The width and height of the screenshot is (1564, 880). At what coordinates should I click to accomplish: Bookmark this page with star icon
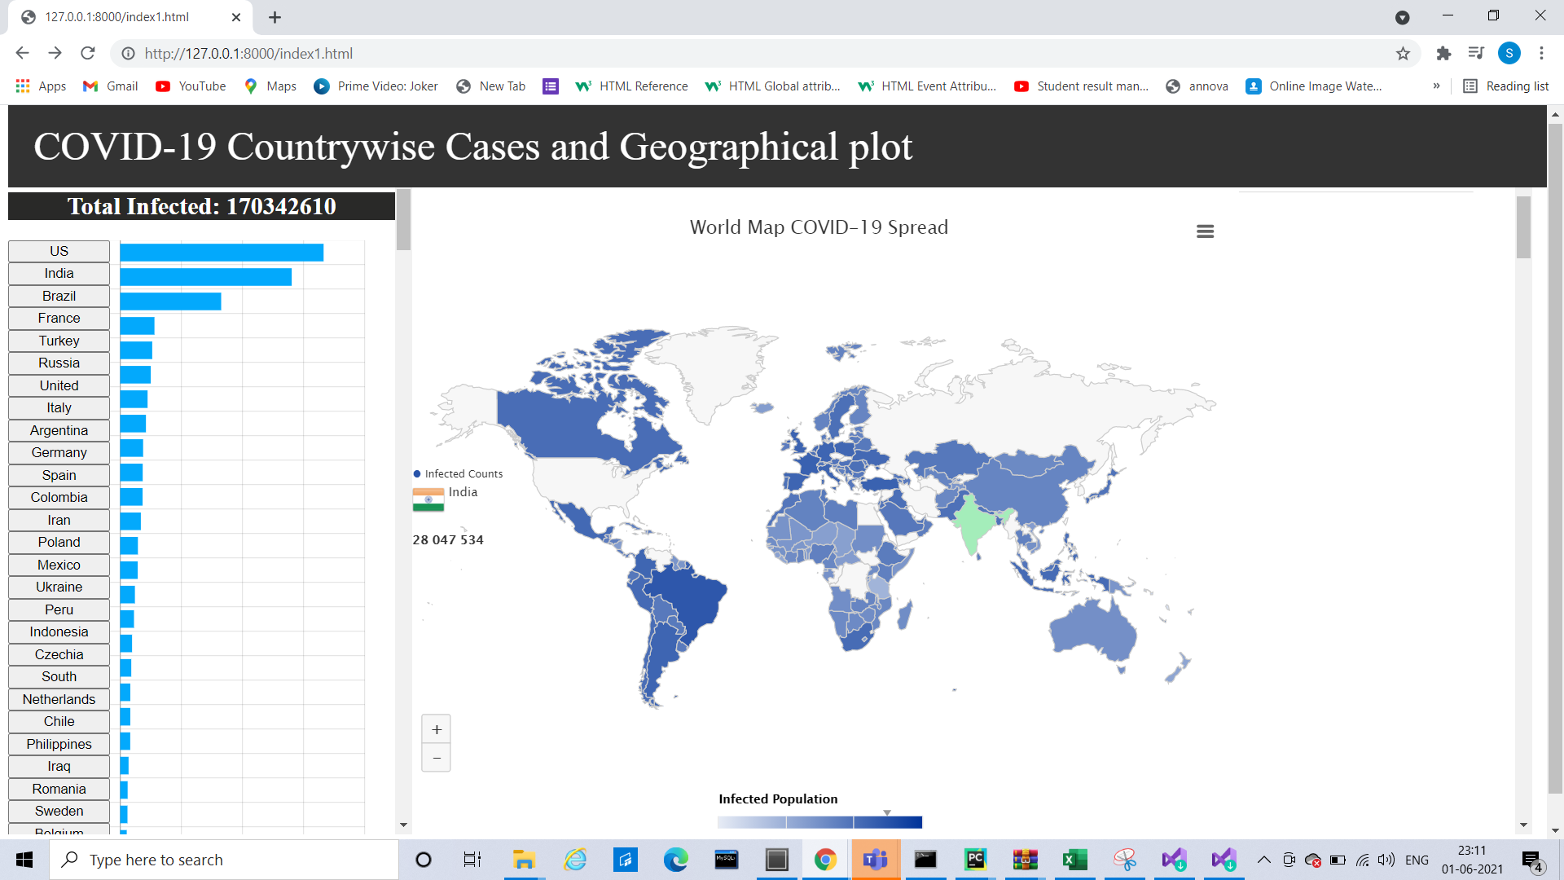1403,54
